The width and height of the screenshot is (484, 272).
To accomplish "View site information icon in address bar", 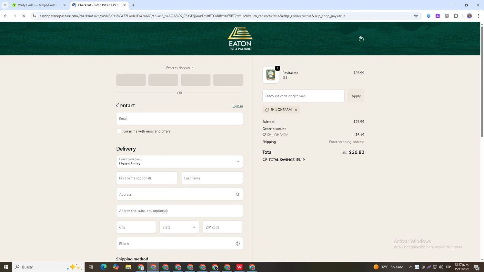I will (35, 16).
